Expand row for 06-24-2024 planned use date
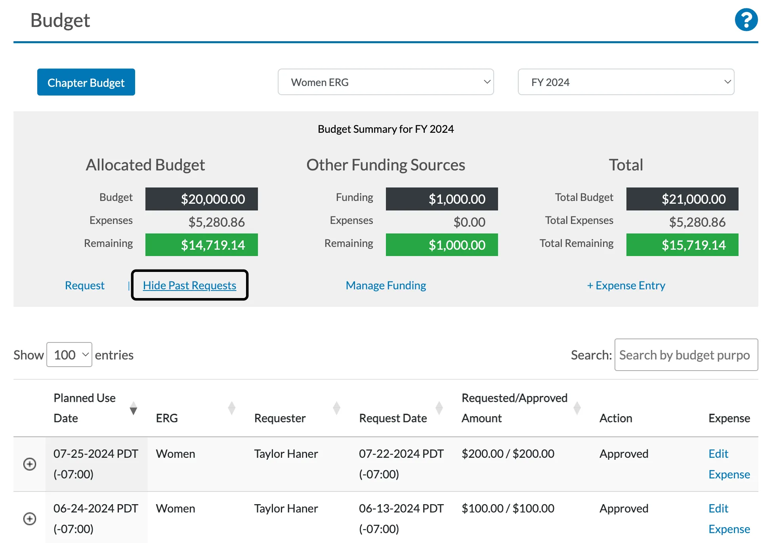The image size is (775, 543). pos(30,518)
